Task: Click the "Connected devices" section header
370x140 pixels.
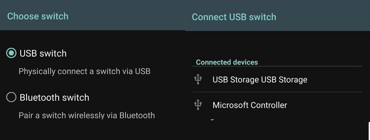Action: point(227,62)
